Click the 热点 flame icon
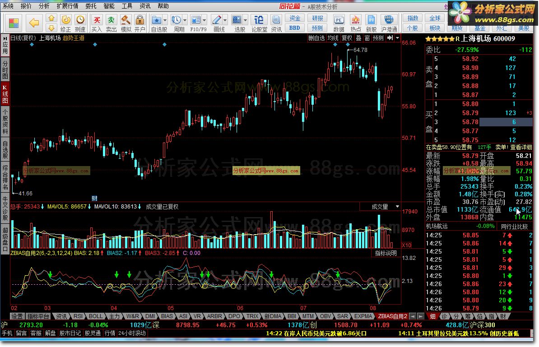539x347 pixels. (x=355, y=23)
